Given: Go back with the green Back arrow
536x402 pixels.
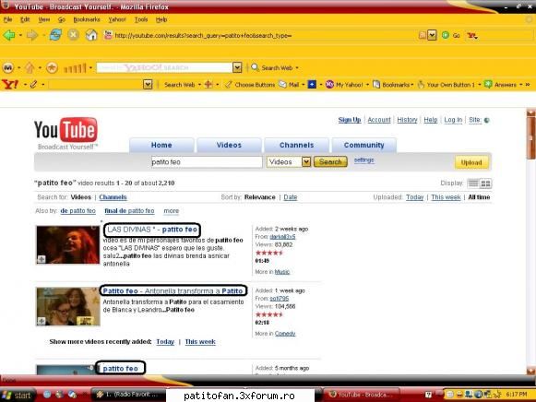Looking at the screenshot, I should 9,35.
